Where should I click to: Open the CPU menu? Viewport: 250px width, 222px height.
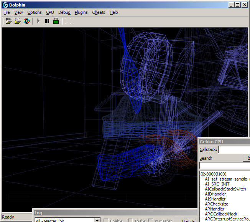(50, 12)
